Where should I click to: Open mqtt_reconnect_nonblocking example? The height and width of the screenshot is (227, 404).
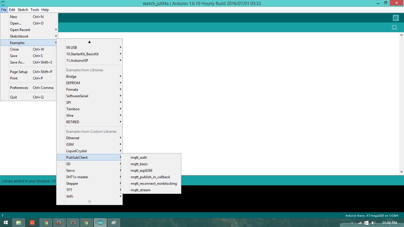tap(151, 184)
